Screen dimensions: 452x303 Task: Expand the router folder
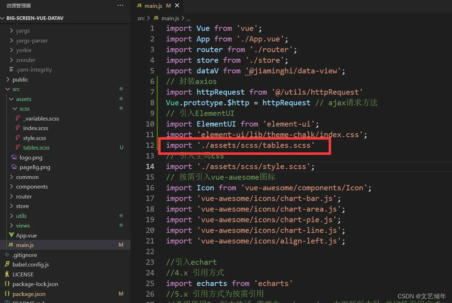coord(24,197)
